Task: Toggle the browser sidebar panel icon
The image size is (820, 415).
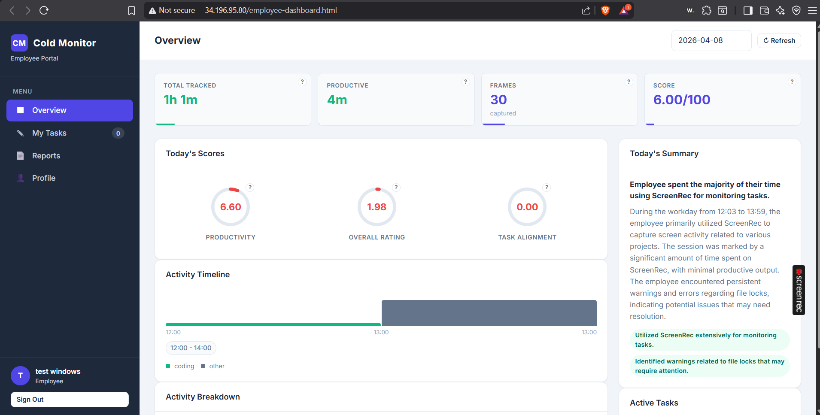Action: pos(748,10)
